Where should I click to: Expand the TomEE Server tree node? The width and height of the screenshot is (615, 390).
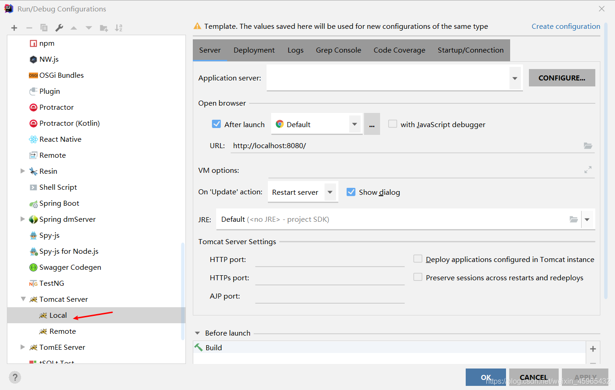[x=22, y=347]
